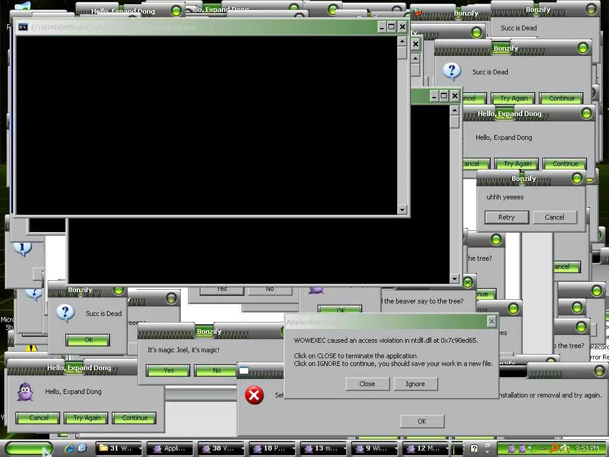
Task: Click the green orb on the Bonzify Succ is Dead Try Again dialog
Action: [x=583, y=48]
